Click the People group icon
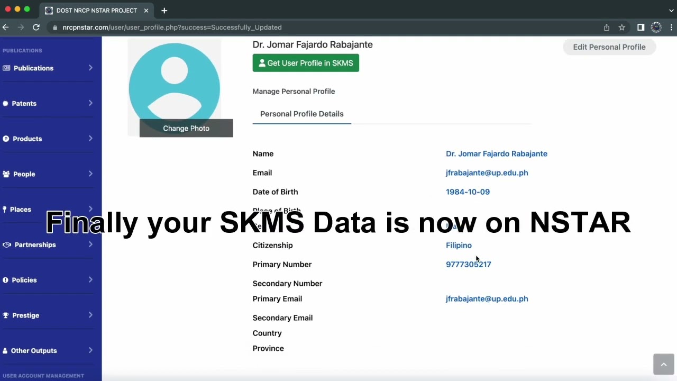Screen dimensions: 677x381 pos(6,174)
